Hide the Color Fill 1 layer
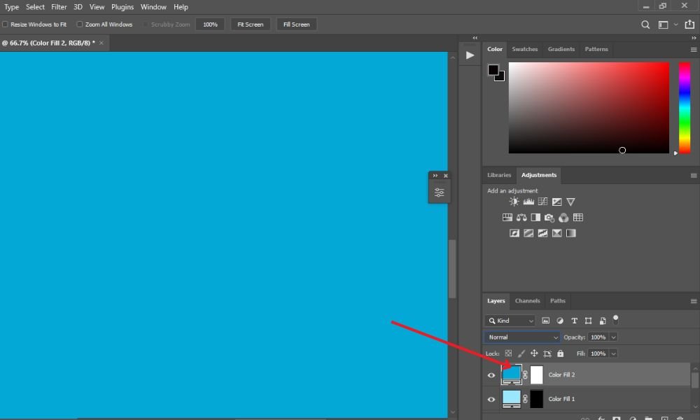Image resolution: width=700 pixels, height=420 pixels. 491,399
